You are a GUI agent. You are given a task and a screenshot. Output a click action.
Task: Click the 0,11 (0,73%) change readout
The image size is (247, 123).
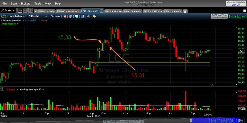[237, 16]
